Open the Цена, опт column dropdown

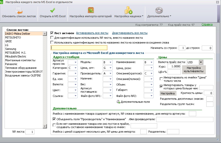coord(110,68)
